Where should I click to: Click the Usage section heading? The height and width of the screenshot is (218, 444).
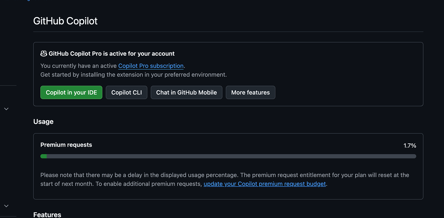43,122
